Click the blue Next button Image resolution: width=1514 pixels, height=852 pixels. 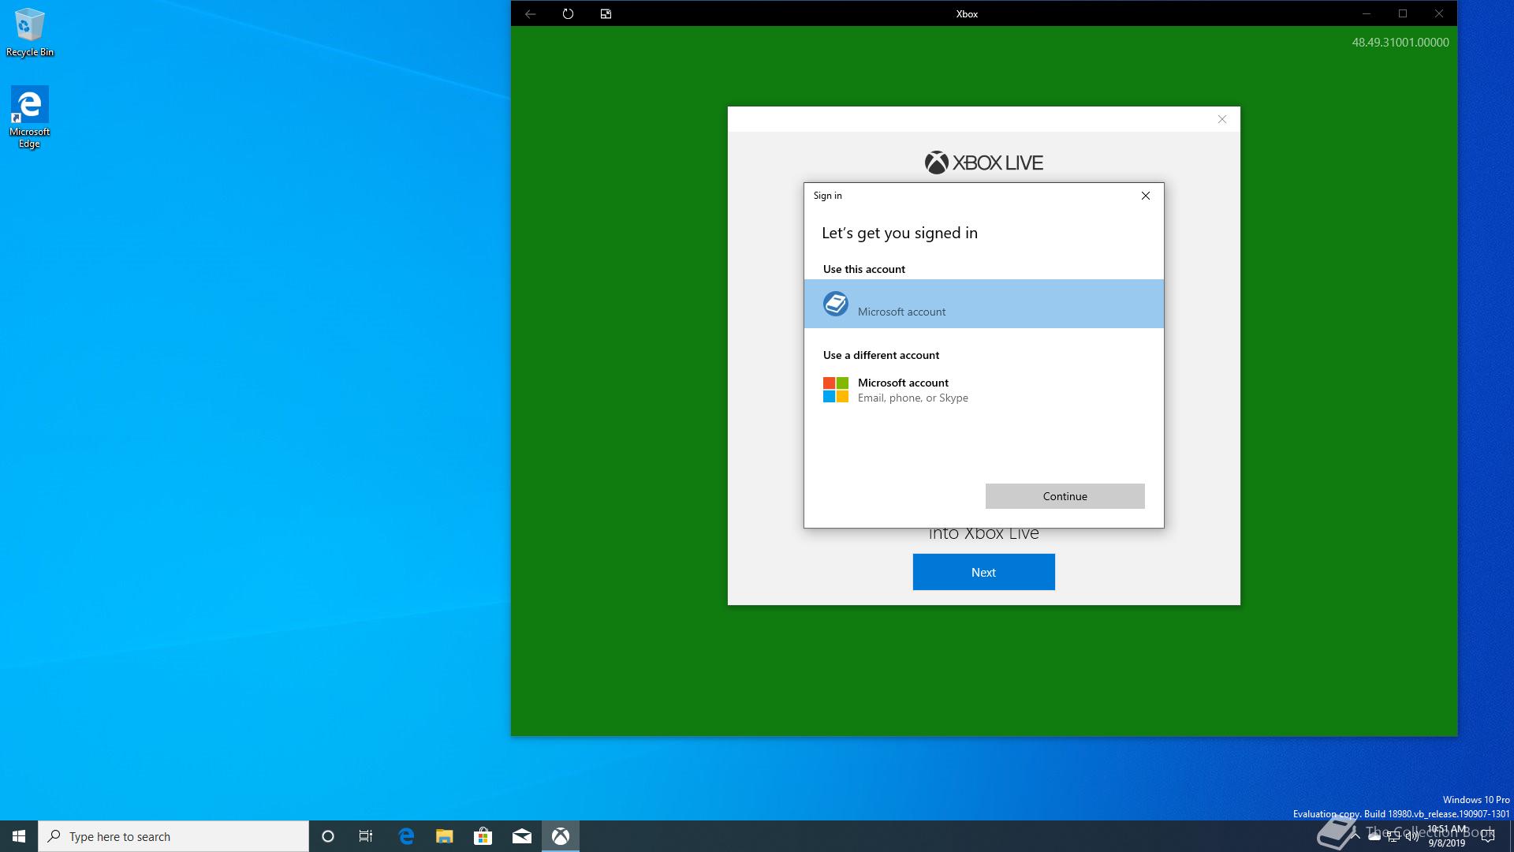[x=983, y=572]
